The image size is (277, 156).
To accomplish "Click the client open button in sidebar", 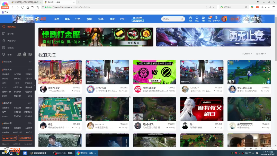I will (x=9, y=138).
